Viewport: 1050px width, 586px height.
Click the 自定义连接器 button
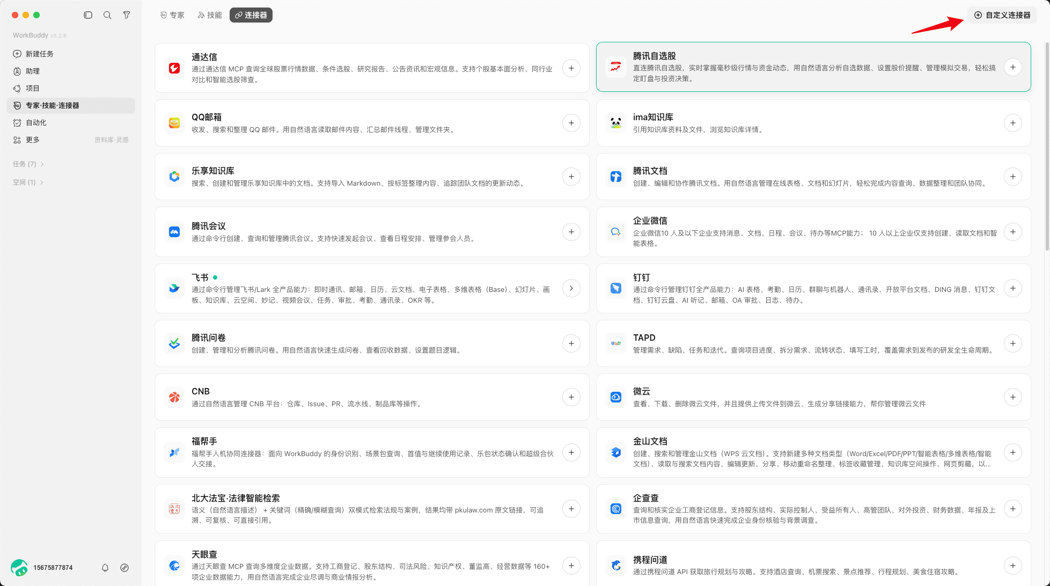[x=1002, y=15]
